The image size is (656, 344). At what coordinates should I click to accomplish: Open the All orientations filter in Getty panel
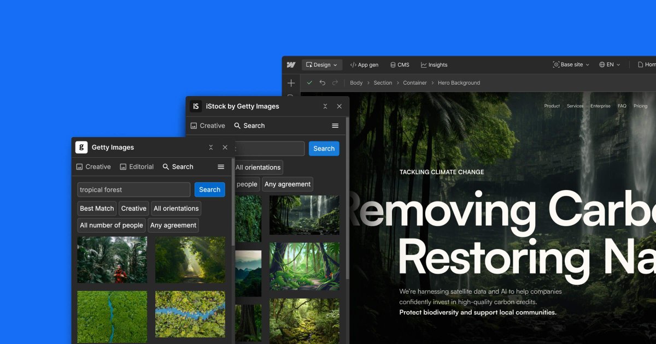tap(176, 208)
